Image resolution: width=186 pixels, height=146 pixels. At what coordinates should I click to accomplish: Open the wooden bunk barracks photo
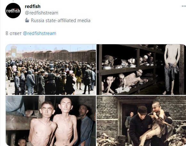tap(141, 70)
